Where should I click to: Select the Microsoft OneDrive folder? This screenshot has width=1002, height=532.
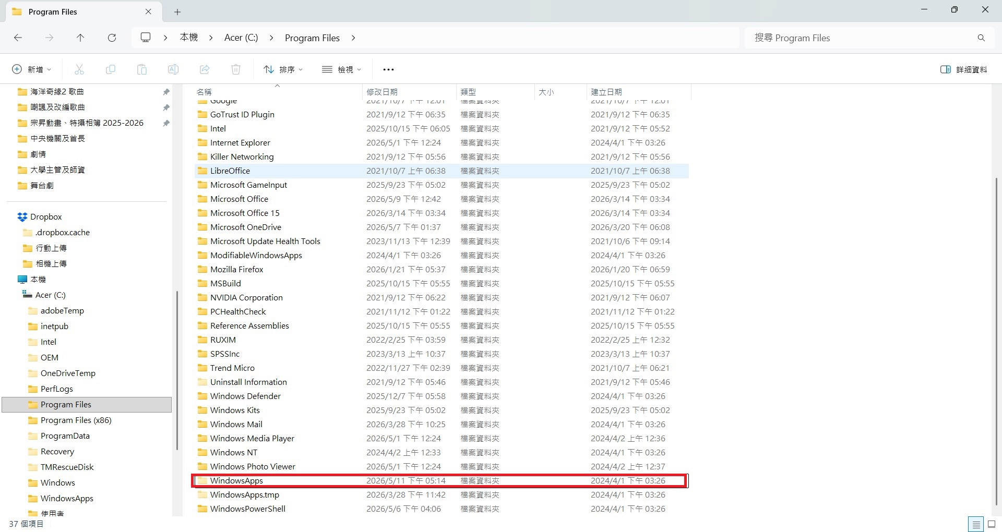coord(442,227)
